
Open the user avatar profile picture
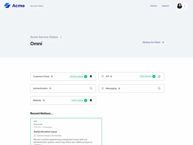pos(179,6)
